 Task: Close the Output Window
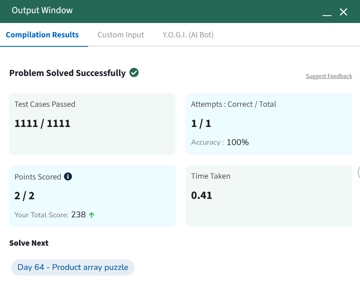point(344,12)
